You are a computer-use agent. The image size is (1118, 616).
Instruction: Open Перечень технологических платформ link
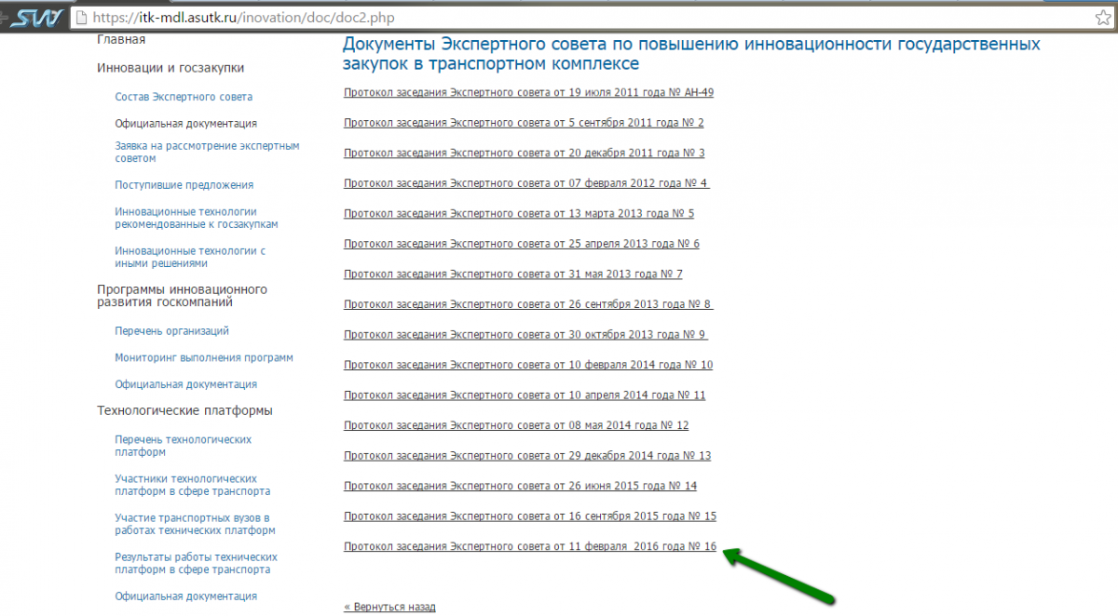[183, 446]
